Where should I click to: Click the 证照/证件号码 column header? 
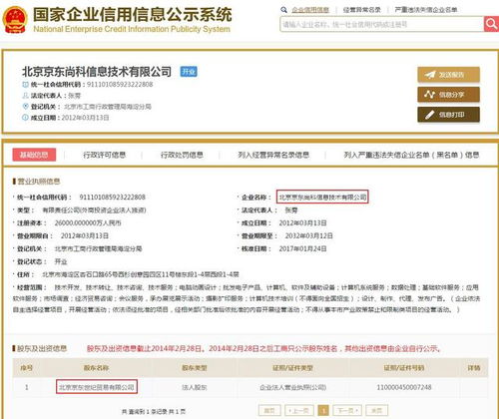[404, 368]
